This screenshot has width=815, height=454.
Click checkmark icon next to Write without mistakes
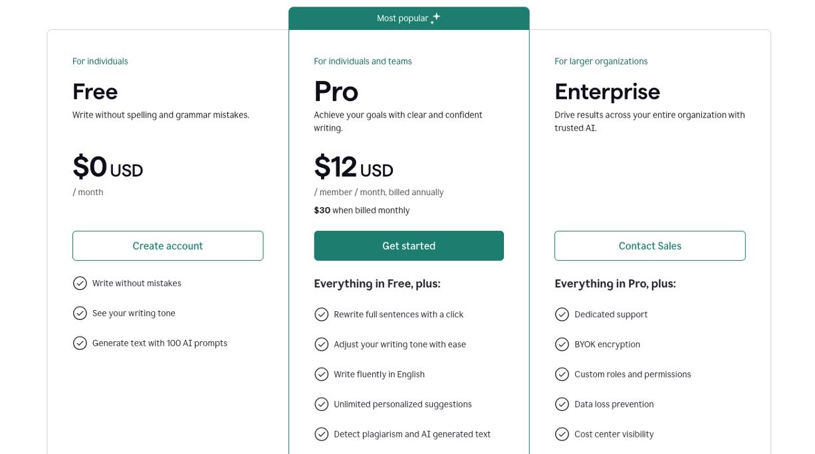[x=80, y=283]
